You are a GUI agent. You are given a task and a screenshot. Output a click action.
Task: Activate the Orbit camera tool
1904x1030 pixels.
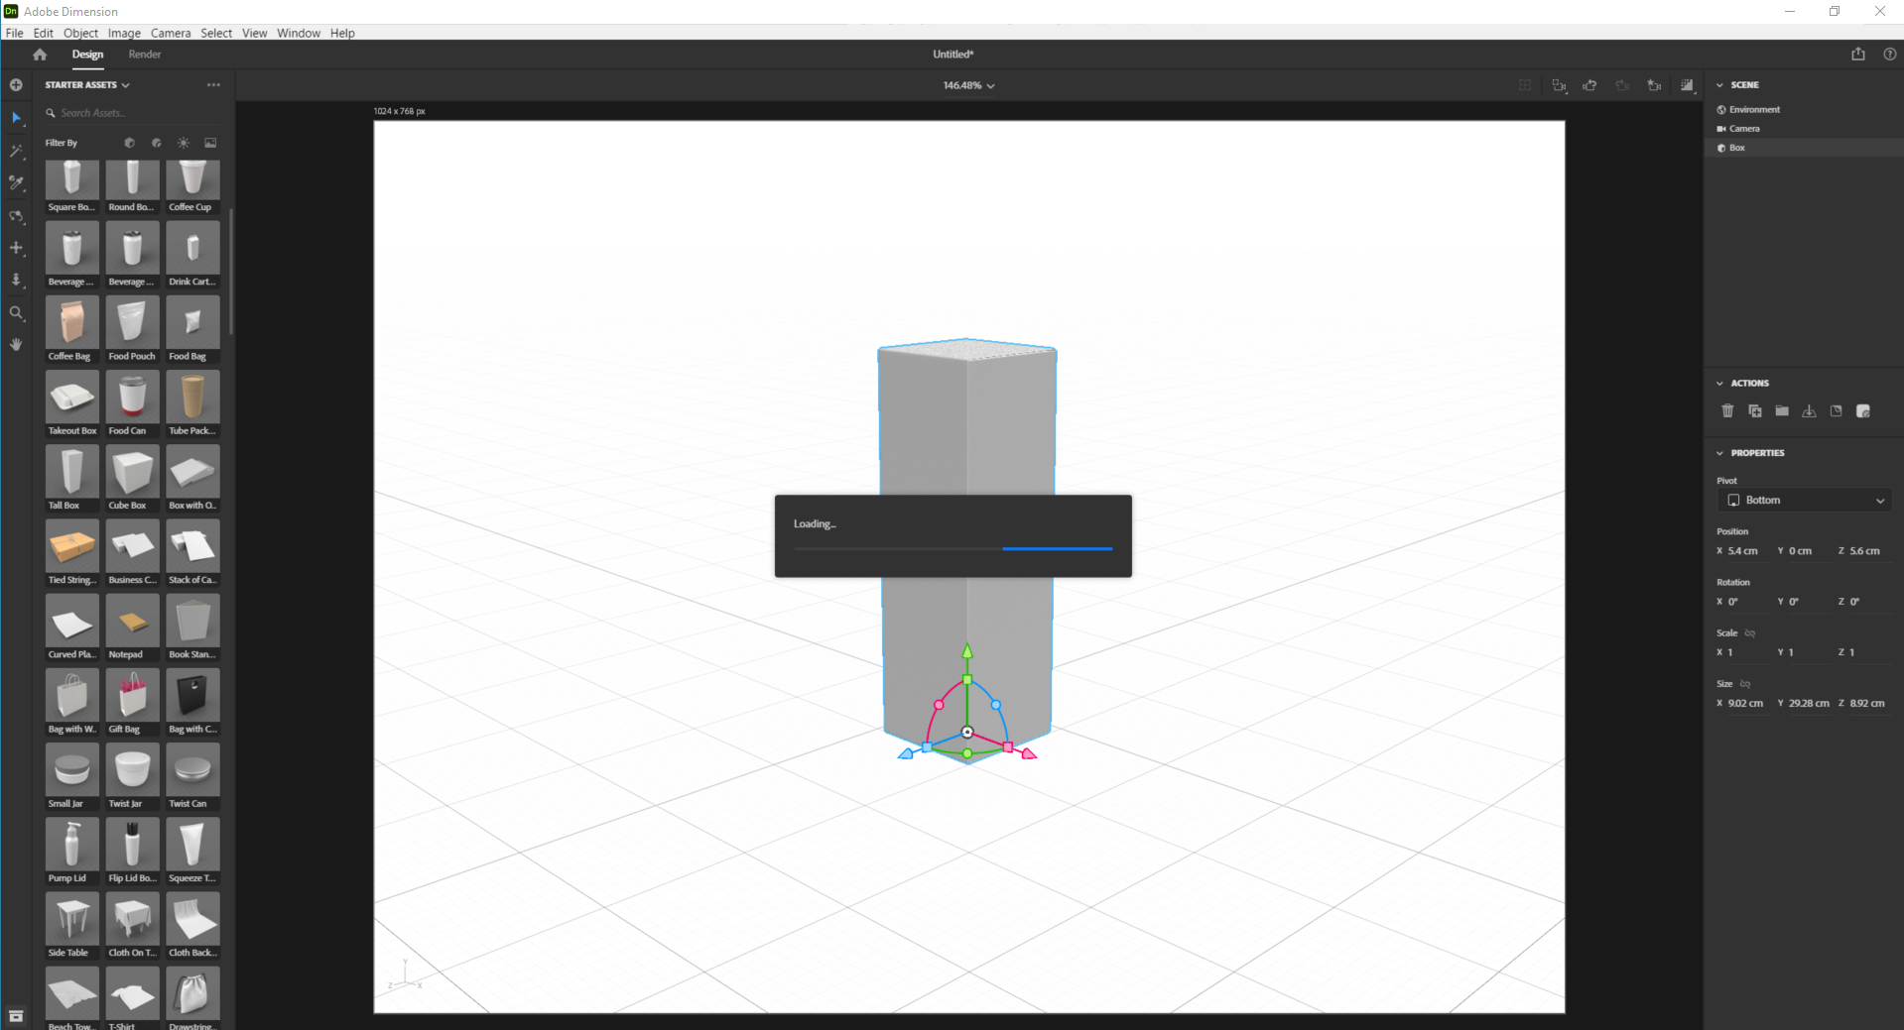click(16, 217)
